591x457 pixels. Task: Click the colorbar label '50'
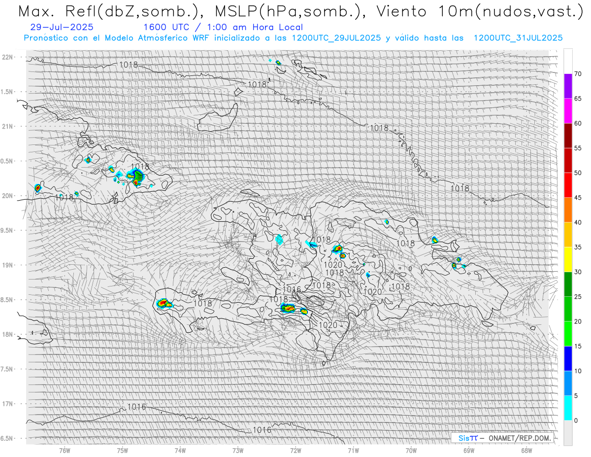click(578, 173)
